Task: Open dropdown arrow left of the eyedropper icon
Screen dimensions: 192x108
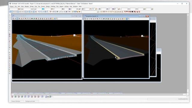Action: tap(77, 9)
